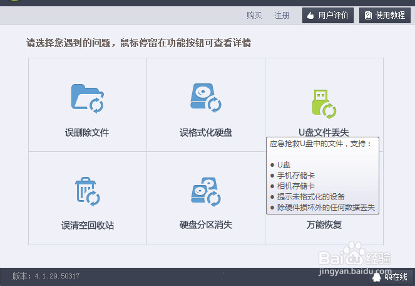This screenshot has height=286, width=415.
Task: Click the lost disk partition recovery icon
Action: click(x=206, y=191)
